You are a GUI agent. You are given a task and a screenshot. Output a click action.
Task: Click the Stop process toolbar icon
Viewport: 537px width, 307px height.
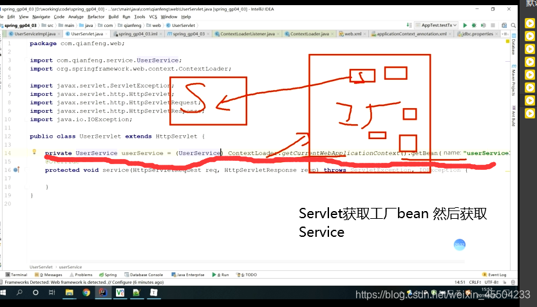click(x=493, y=25)
